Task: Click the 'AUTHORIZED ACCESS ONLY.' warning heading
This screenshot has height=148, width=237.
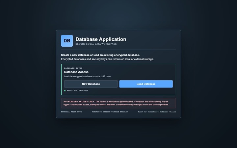Action: (79, 102)
